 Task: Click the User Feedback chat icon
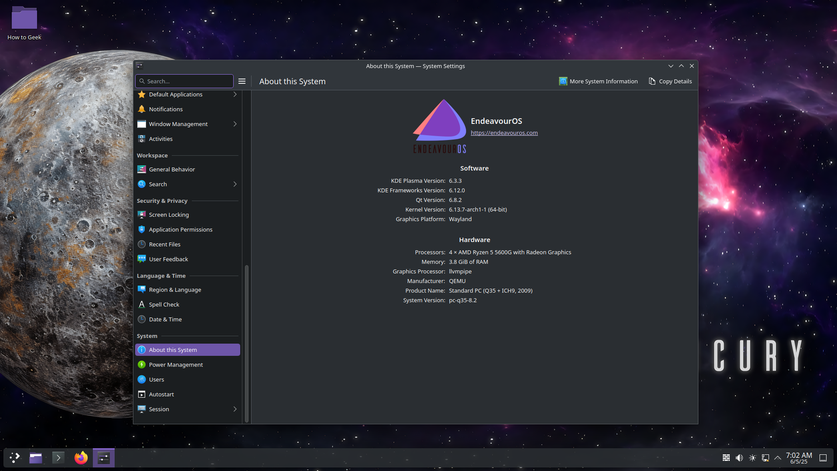click(x=142, y=259)
